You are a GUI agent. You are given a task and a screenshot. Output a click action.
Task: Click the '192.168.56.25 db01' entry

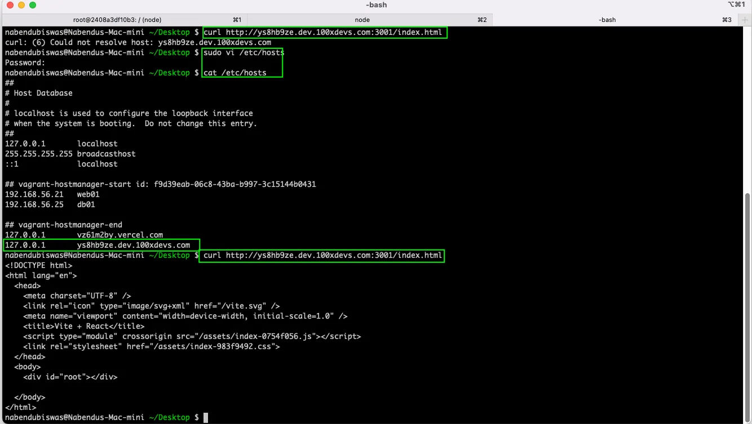[x=50, y=204]
